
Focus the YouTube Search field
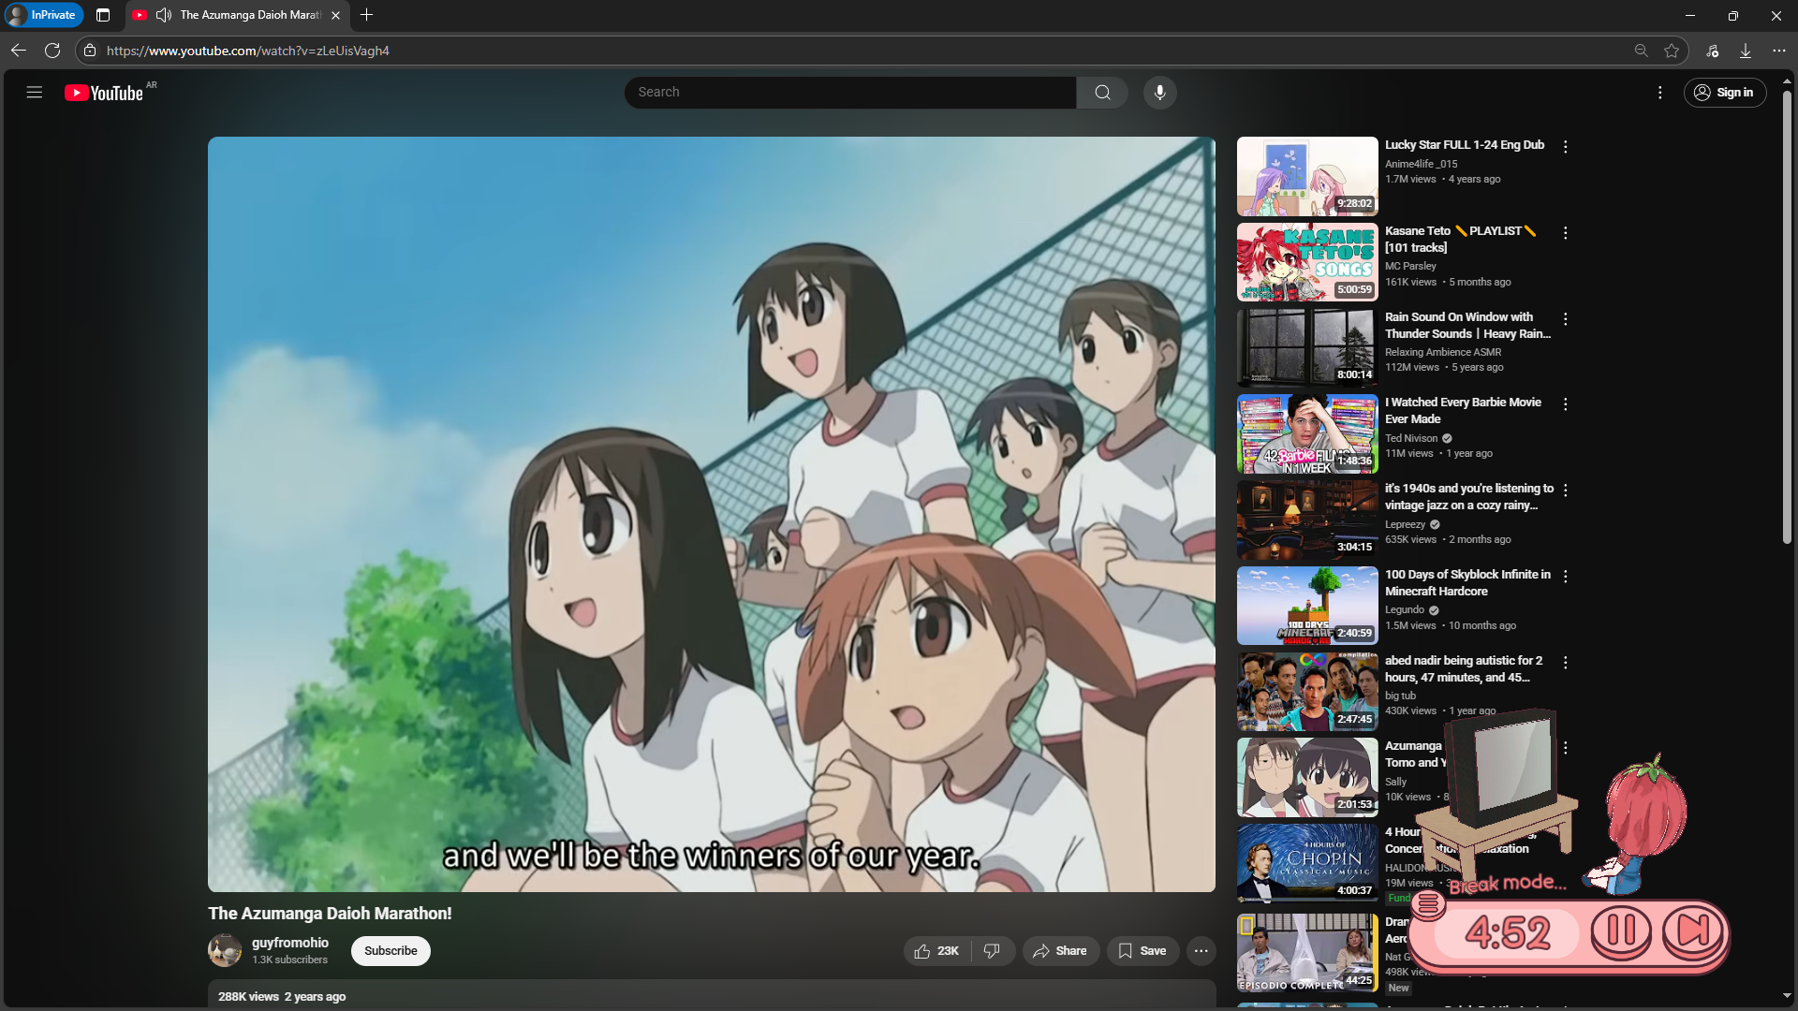click(850, 93)
